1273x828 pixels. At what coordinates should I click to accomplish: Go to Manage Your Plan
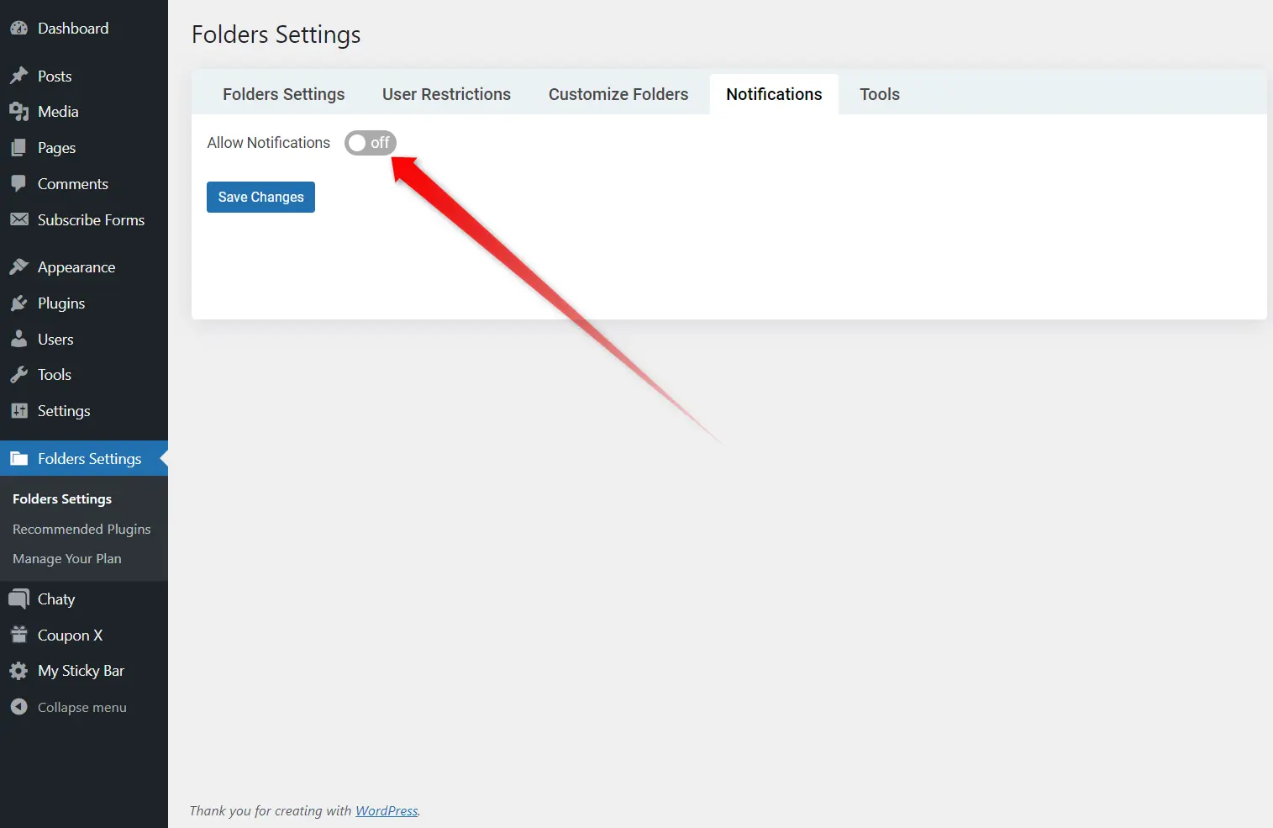[x=67, y=559]
